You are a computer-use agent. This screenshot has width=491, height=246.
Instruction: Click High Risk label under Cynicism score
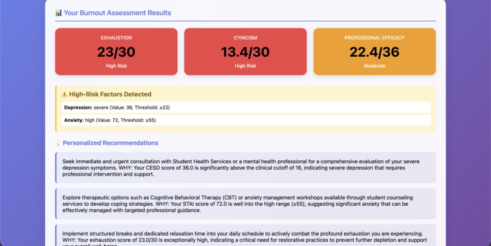245,66
